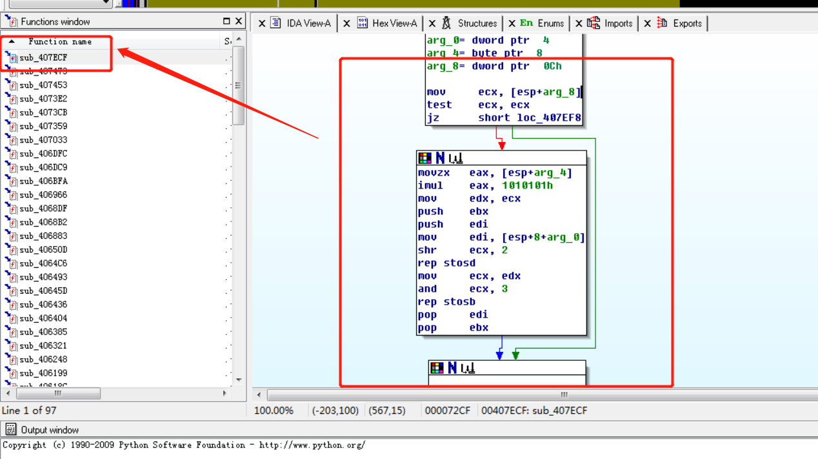Screen dimensions: 818x459
Task: Click the IDA View-A document icon
Action: pyautogui.click(x=276, y=23)
